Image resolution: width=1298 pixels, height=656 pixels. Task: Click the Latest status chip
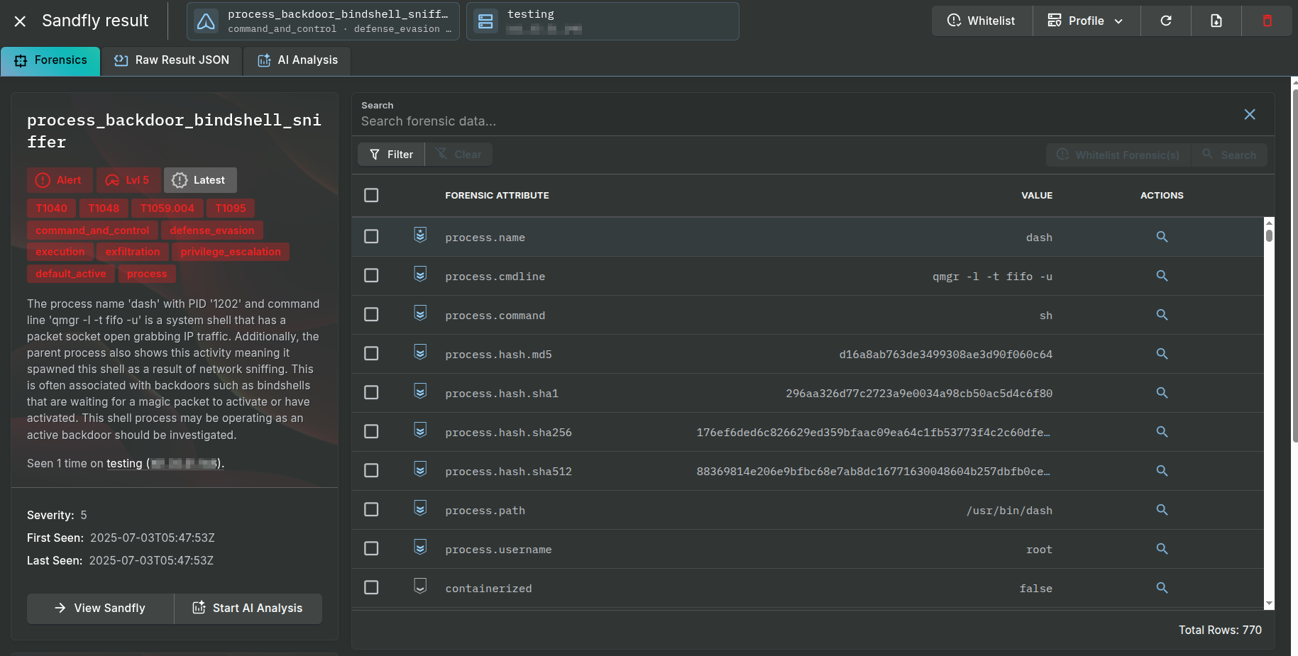[x=200, y=180]
